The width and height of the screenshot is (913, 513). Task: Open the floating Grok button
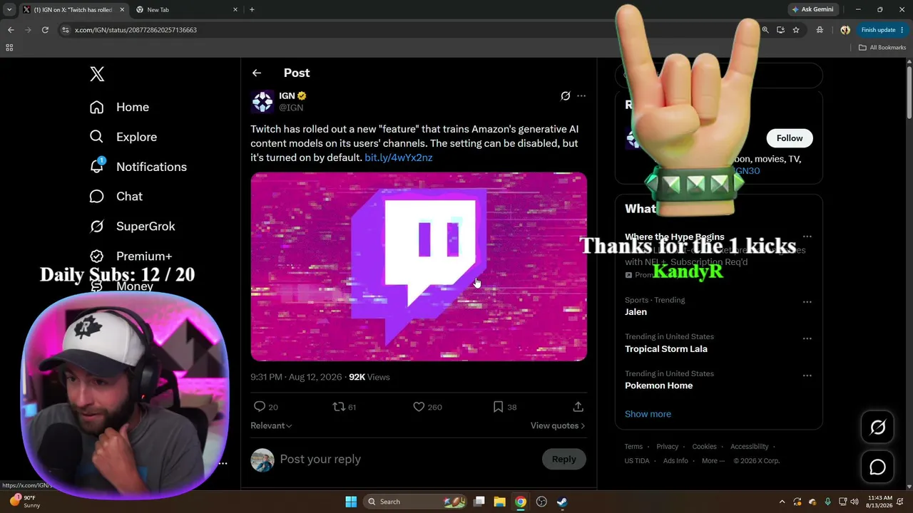tap(877, 427)
